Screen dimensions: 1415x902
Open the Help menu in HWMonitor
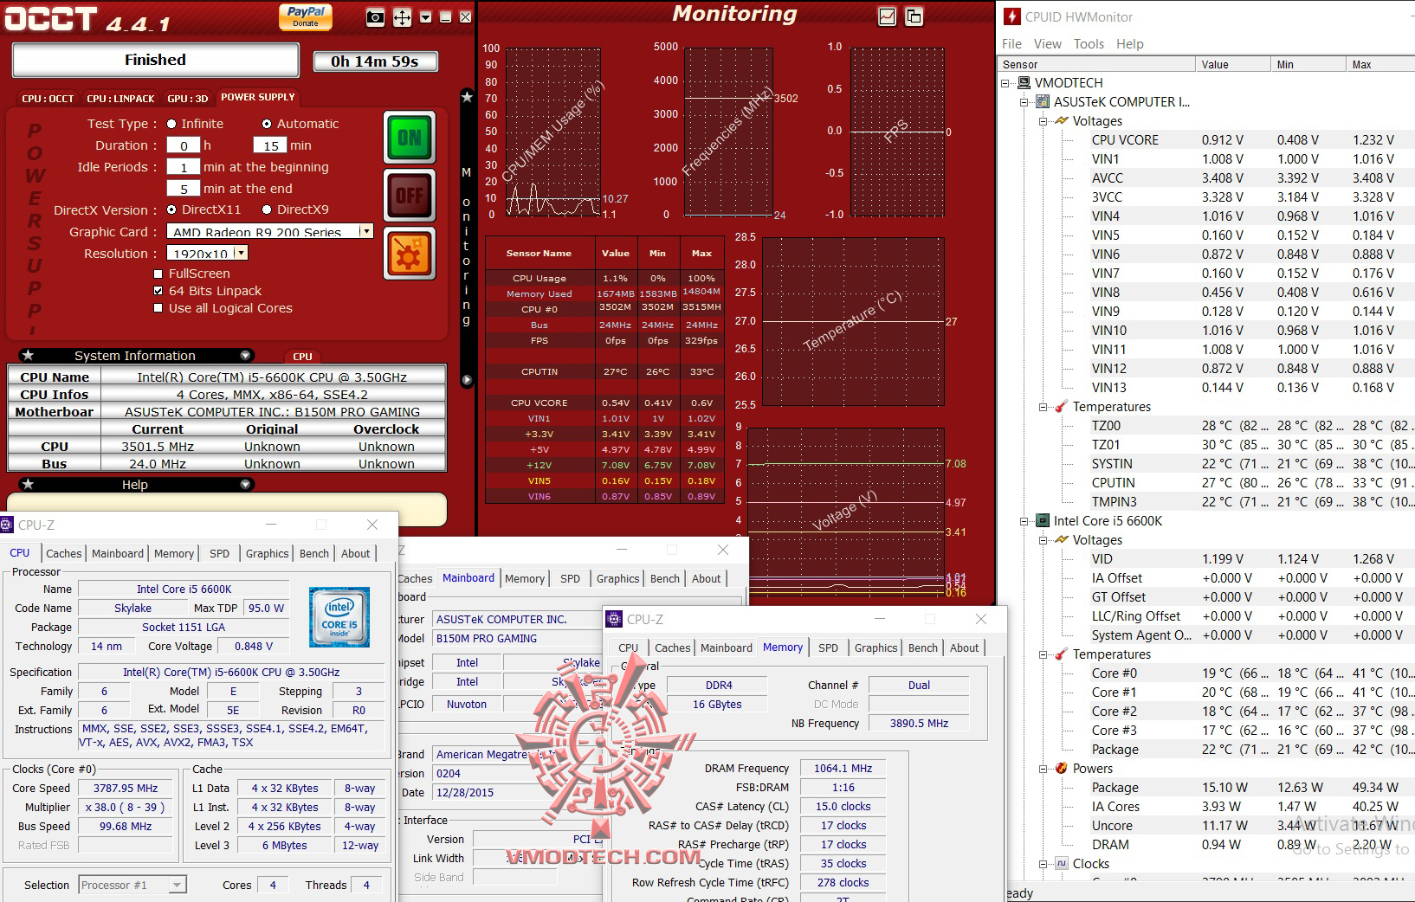click(1130, 44)
